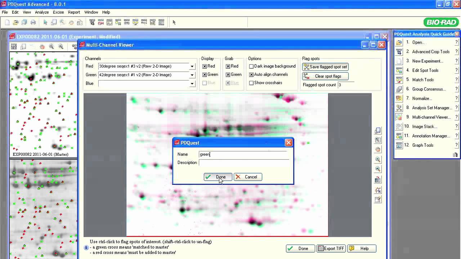The image size is (461, 259).
Task: Select the hand pan tool beside viewer image
Action: click(378, 149)
